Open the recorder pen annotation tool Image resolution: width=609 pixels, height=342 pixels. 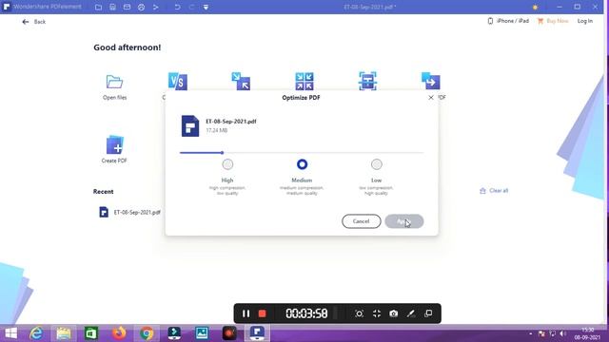[411, 313]
